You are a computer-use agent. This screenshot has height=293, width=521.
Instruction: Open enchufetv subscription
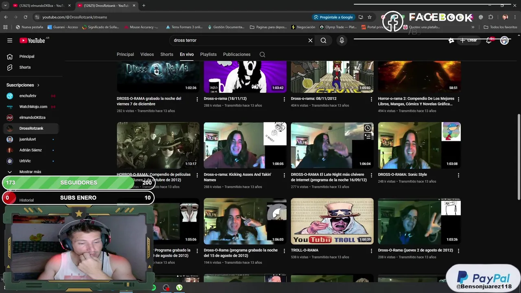coord(32,96)
